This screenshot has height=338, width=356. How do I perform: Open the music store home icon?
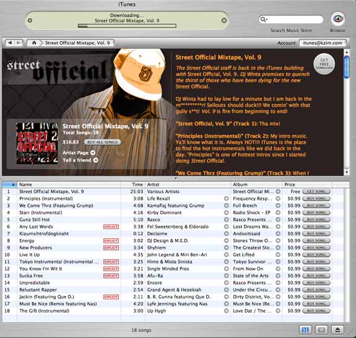pyautogui.click(x=34, y=43)
